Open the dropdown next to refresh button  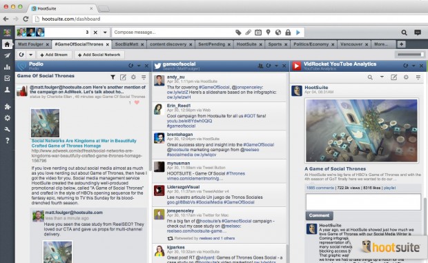[30, 55]
